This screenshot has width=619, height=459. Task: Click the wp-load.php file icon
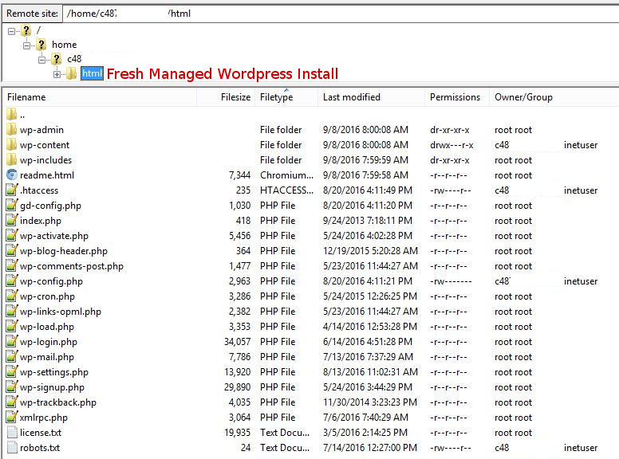(x=12, y=326)
